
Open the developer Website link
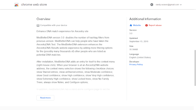click(x=137, y=25)
